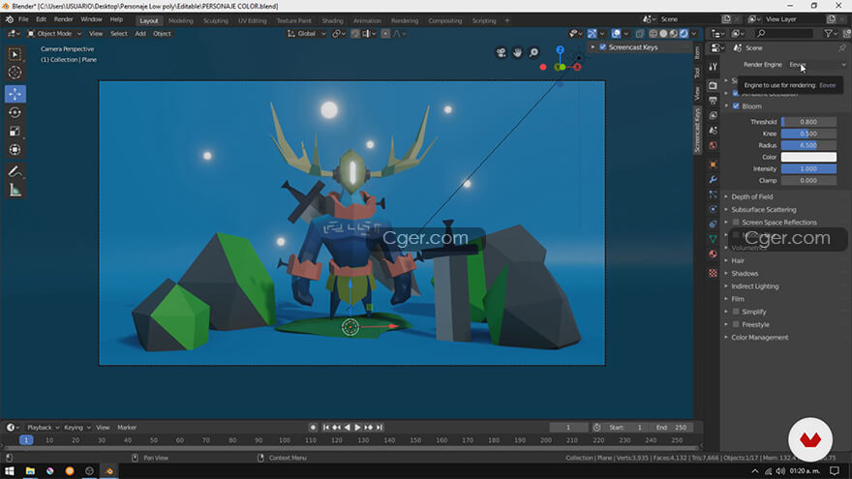Viewport: 852px width, 479px height.
Task: Pick the Annotate tool
Action: tap(15, 171)
